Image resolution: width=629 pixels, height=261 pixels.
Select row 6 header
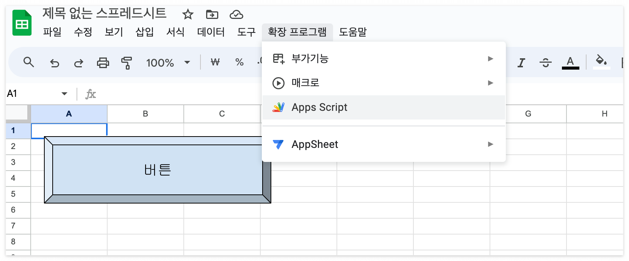tap(18, 210)
